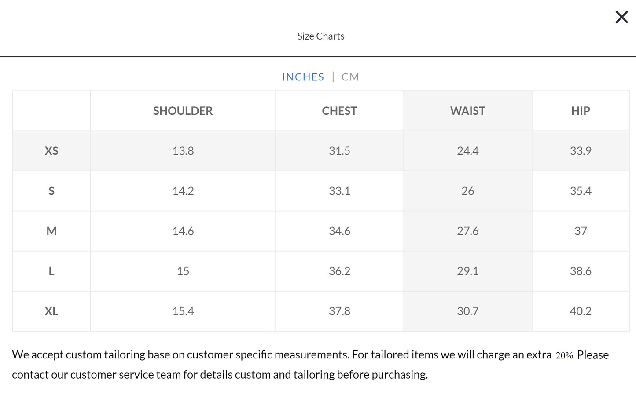Click the M waist value 27.6
This screenshot has height=394, width=636.
tap(467, 231)
